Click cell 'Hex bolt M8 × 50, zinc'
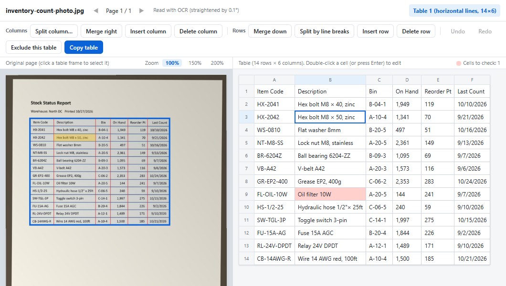 tap(330, 117)
